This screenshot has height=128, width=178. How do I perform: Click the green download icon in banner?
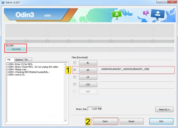117,15
